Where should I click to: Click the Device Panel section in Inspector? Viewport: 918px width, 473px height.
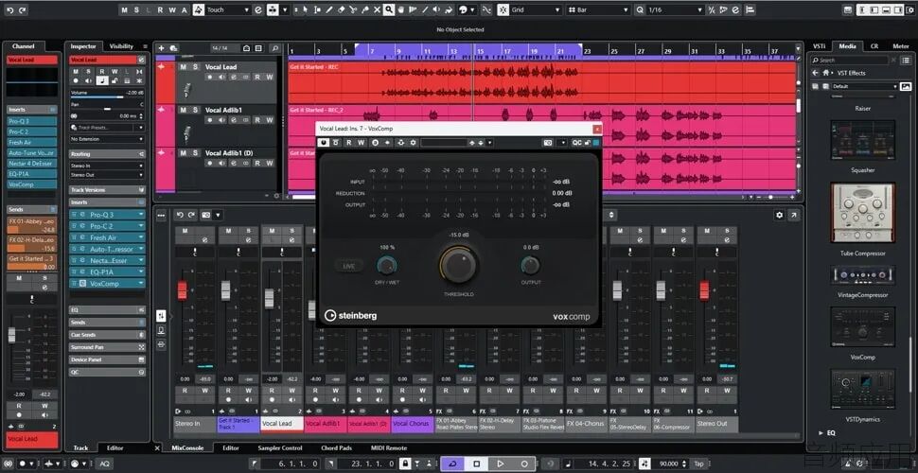point(107,359)
